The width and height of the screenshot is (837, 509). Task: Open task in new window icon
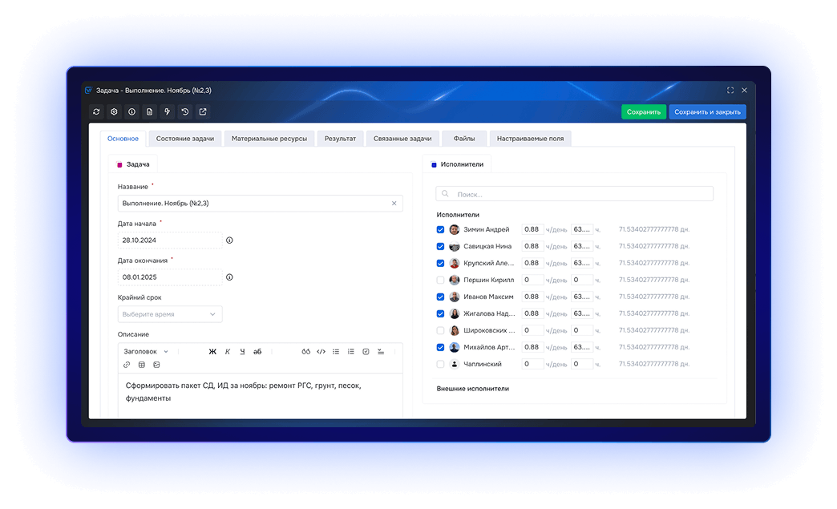(203, 112)
